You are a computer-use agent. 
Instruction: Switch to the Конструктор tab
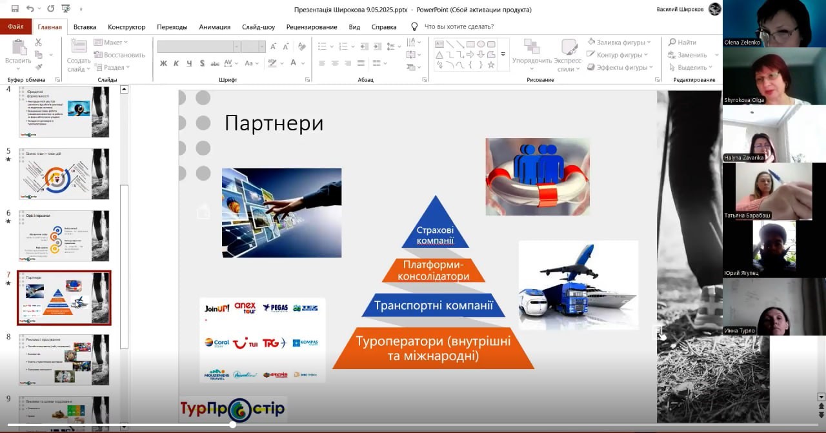tap(126, 26)
